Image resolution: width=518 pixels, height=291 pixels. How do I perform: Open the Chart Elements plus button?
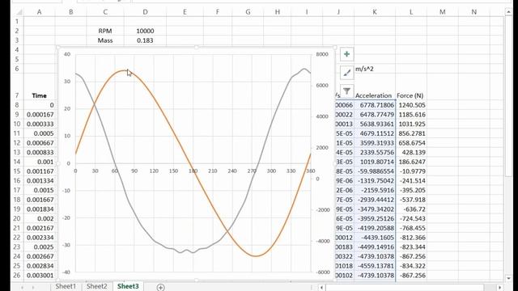click(346, 54)
